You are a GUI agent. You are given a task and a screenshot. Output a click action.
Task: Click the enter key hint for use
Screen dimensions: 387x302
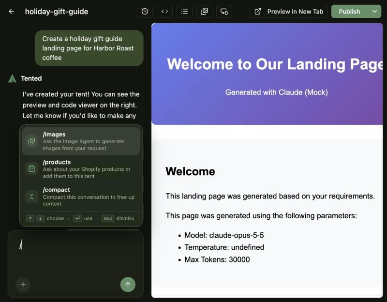click(x=77, y=218)
